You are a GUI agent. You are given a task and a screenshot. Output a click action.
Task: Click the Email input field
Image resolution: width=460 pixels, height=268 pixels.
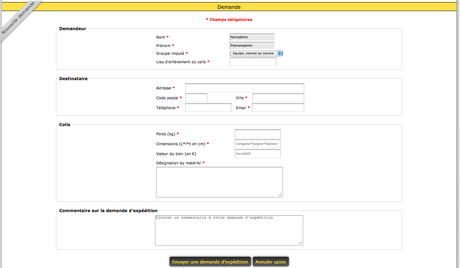(278, 108)
